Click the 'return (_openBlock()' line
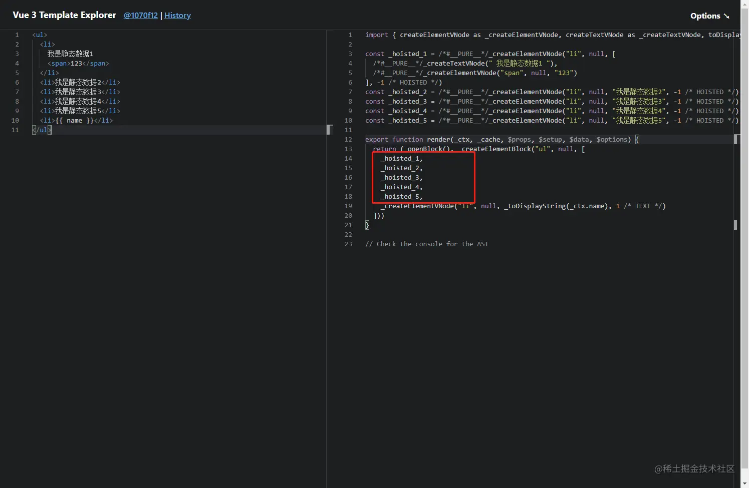 point(478,149)
